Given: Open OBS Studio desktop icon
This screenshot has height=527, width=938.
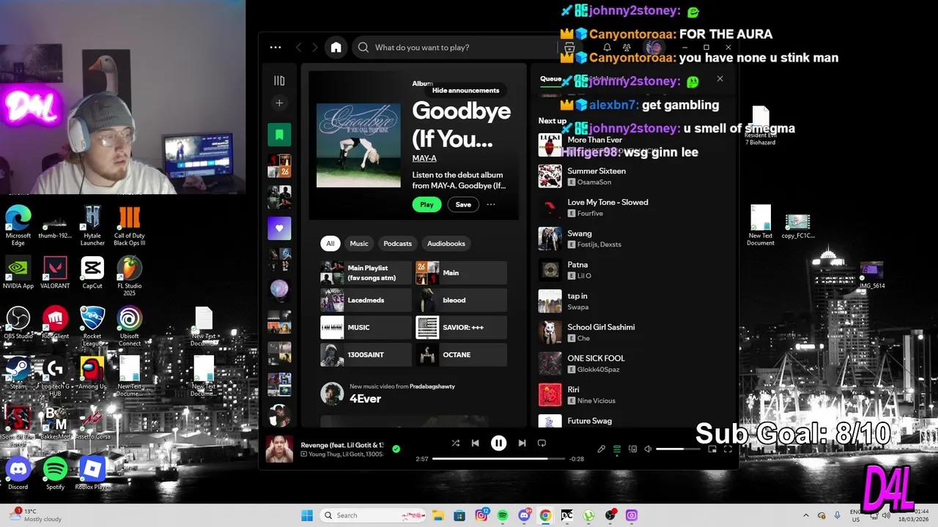Looking at the screenshot, I should tap(18, 323).
